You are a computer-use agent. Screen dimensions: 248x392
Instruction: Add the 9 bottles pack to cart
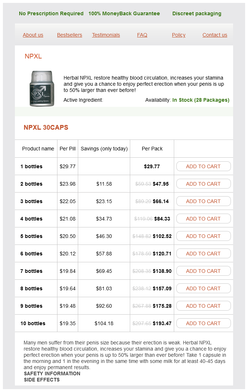click(x=203, y=306)
